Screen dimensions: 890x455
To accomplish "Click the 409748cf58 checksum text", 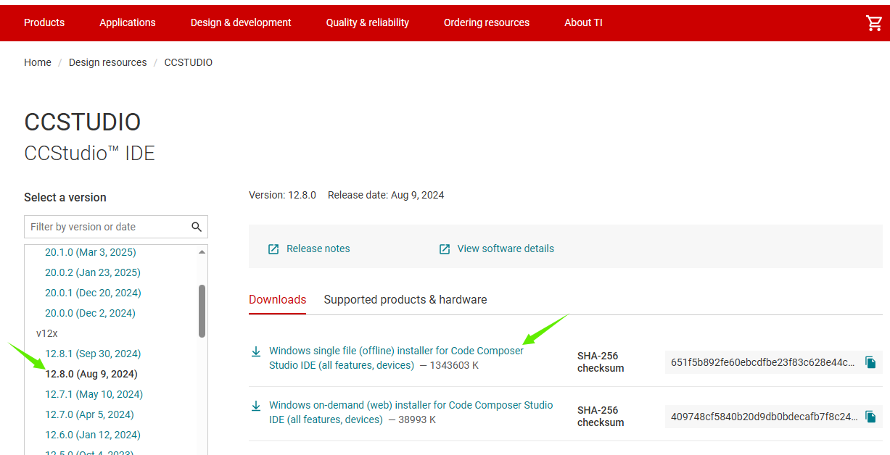I will pyautogui.click(x=765, y=417).
